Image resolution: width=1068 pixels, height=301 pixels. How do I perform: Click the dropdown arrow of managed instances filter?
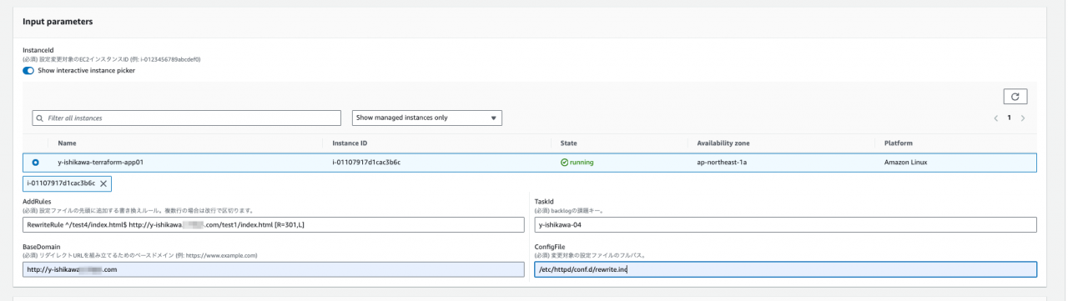494,118
